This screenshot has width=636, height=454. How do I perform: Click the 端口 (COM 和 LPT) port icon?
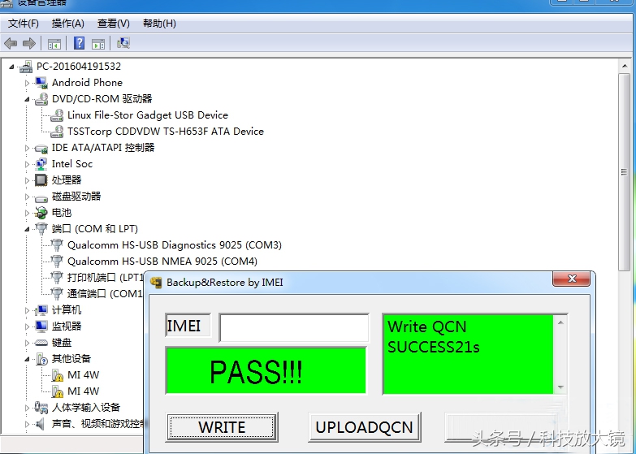pyautogui.click(x=41, y=229)
